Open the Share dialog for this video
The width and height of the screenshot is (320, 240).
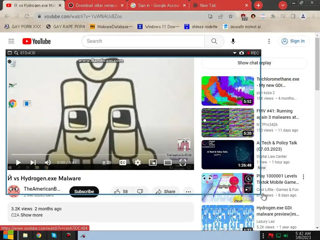(166, 192)
